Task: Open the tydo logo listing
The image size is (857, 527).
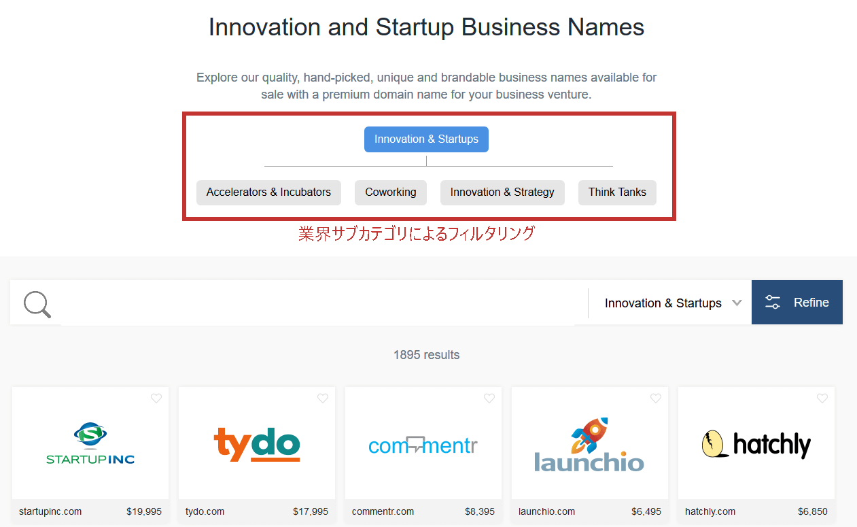Action: click(x=257, y=444)
